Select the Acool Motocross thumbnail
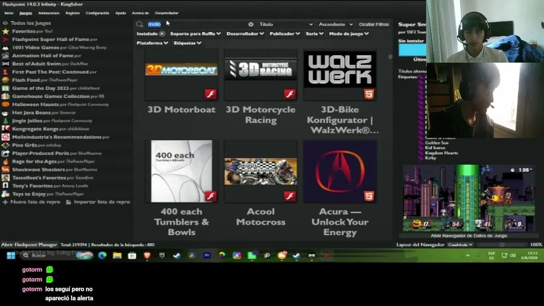This screenshot has height=306, width=544. point(261,171)
